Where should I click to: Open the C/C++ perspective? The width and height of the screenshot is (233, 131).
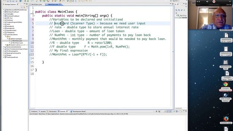pos(176,1)
